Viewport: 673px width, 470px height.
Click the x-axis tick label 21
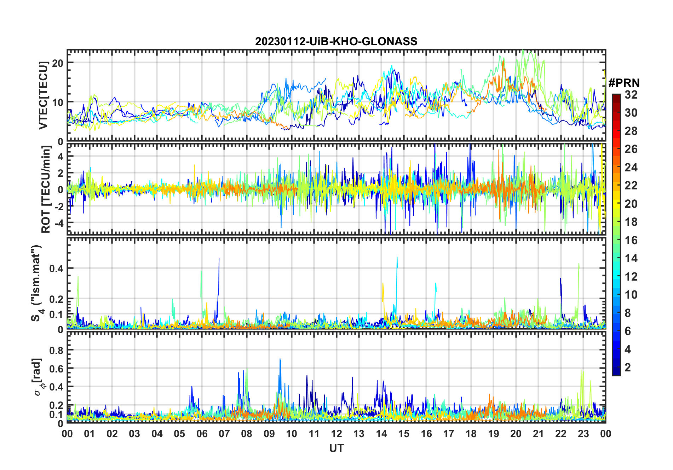539,434
